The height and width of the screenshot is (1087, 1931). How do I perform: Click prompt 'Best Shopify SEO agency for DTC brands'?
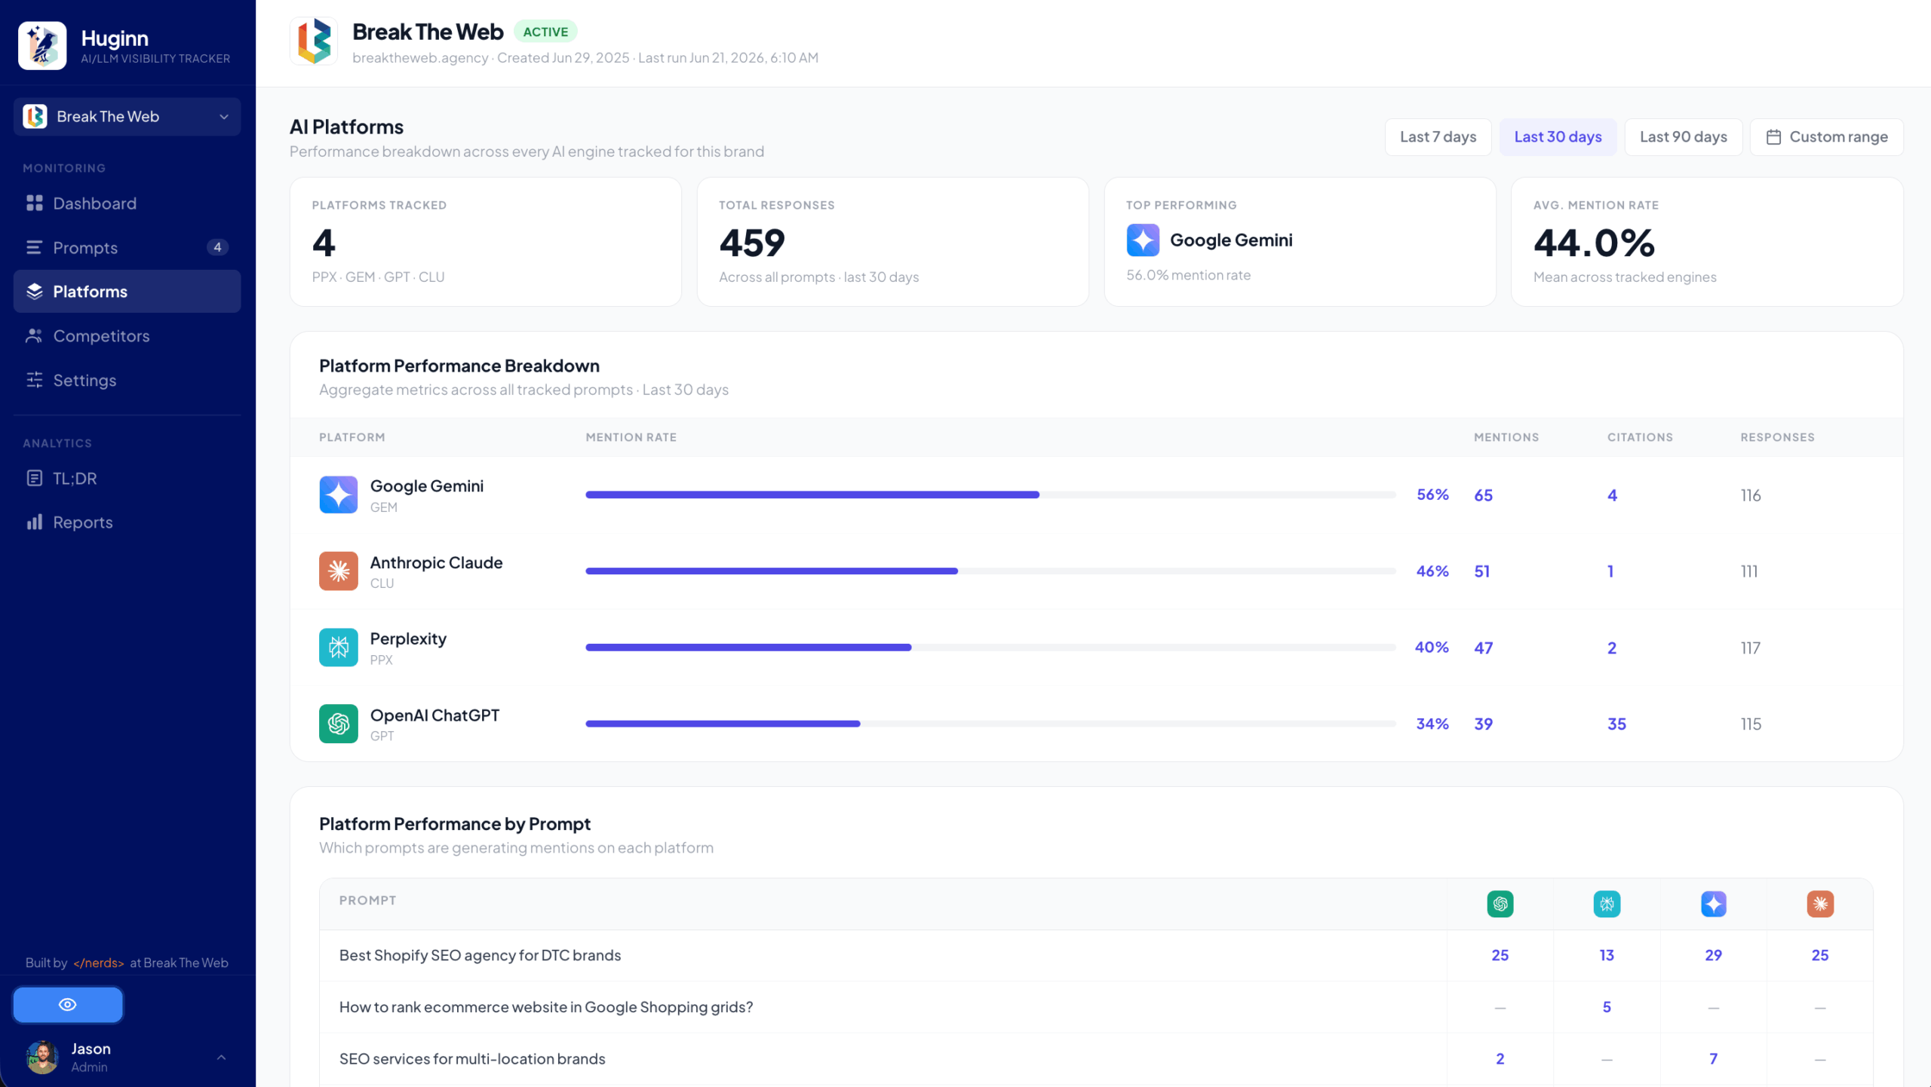(480, 955)
